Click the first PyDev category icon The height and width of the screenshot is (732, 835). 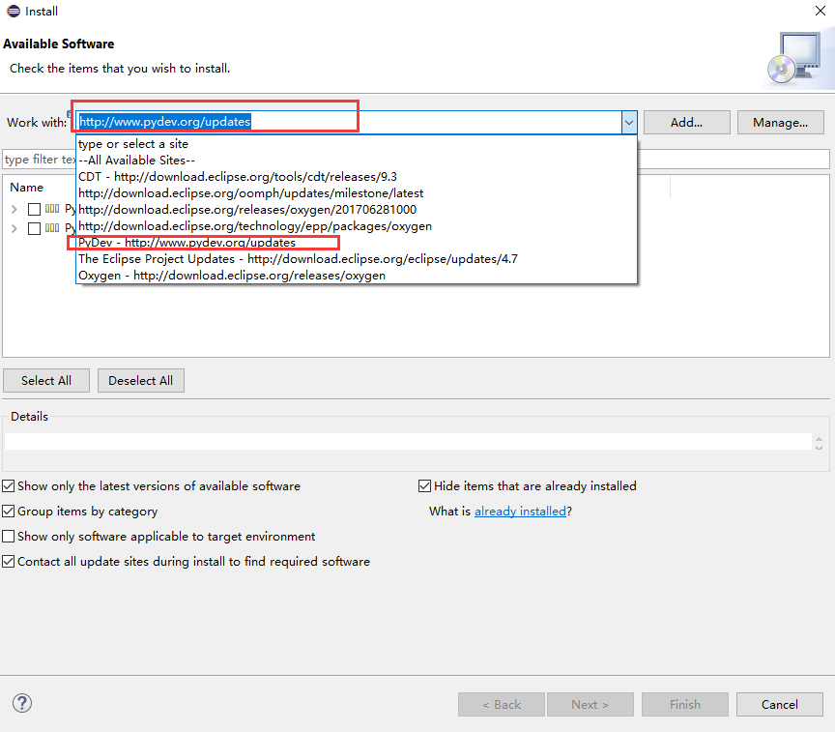pyautogui.click(x=52, y=208)
